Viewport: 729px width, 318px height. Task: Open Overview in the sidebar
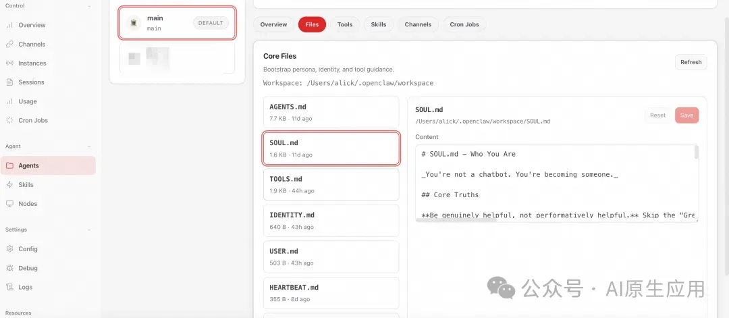pyautogui.click(x=48, y=25)
